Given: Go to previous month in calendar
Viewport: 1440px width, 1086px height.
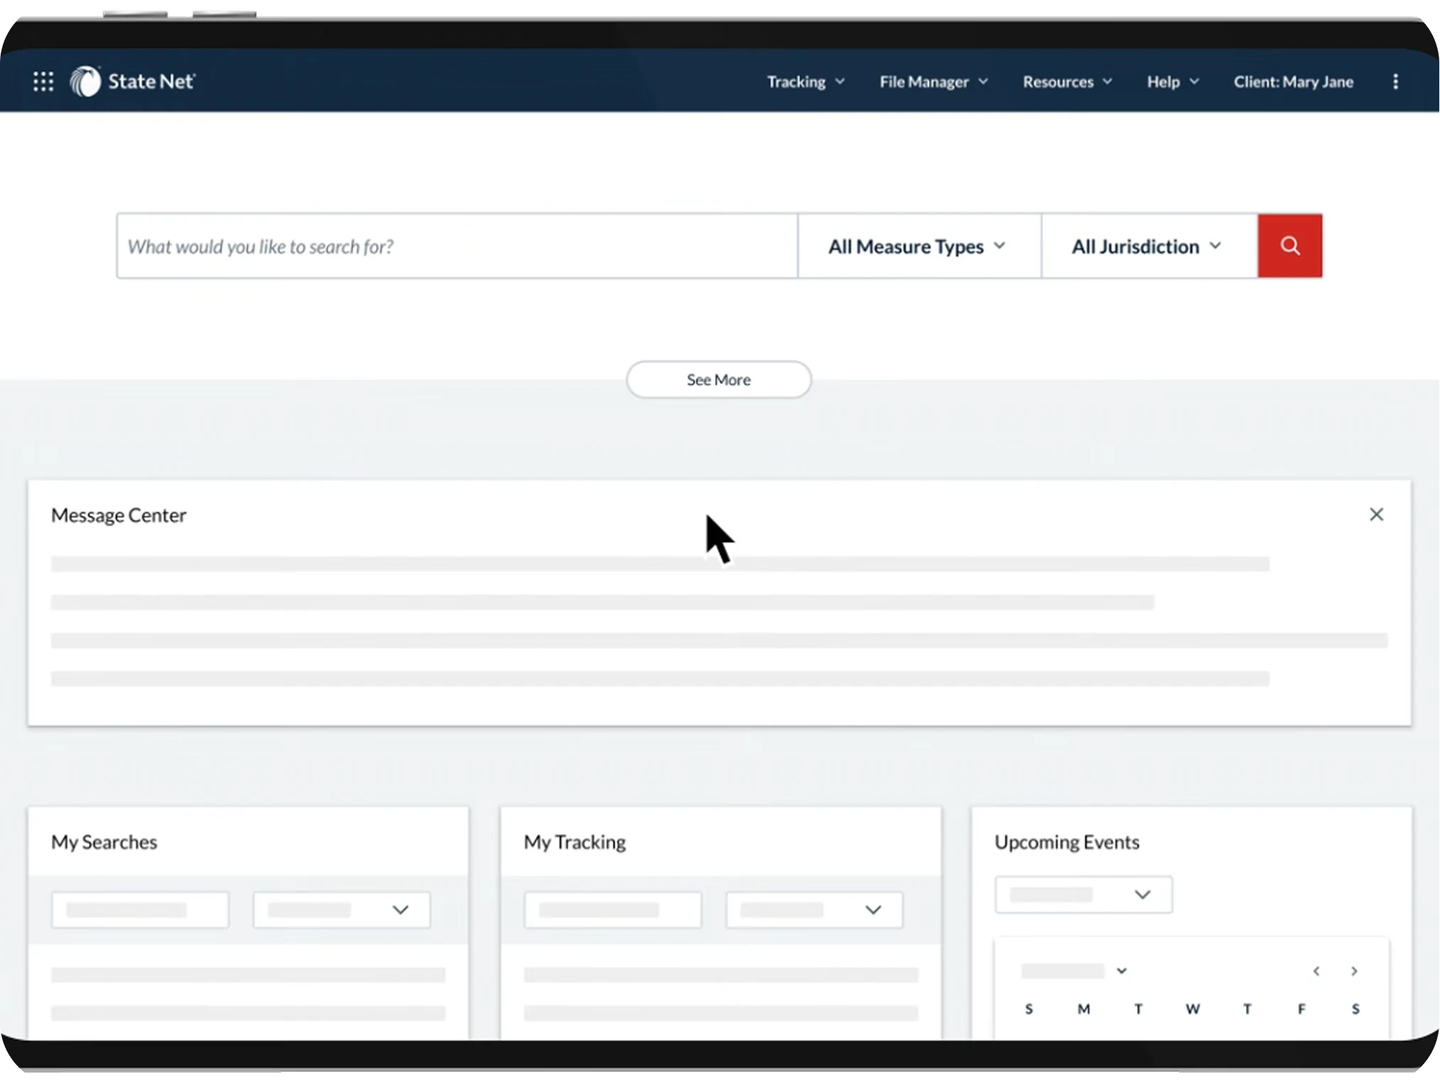Looking at the screenshot, I should tap(1316, 971).
